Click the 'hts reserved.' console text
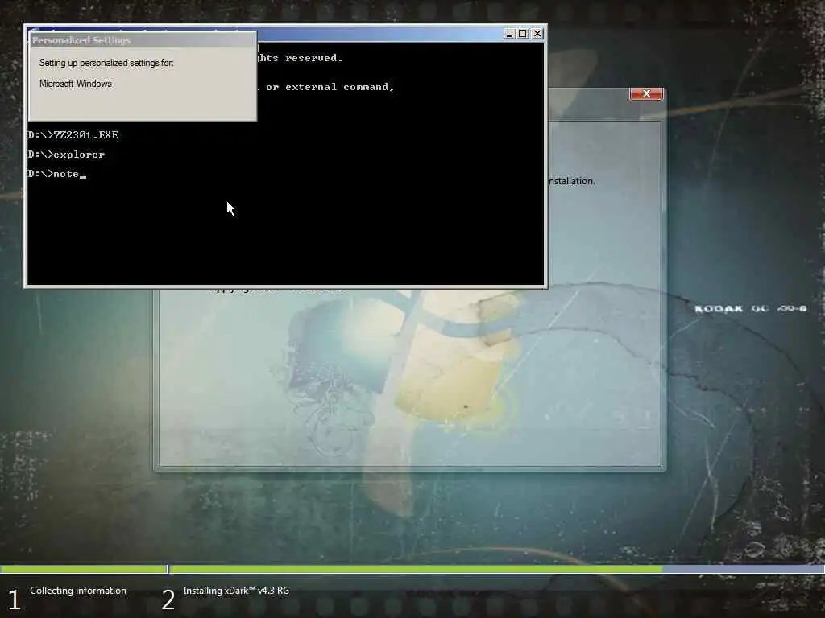This screenshot has height=618, width=825. pos(300,58)
